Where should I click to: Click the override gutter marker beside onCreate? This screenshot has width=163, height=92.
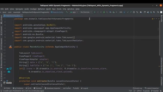click(x=7, y=81)
